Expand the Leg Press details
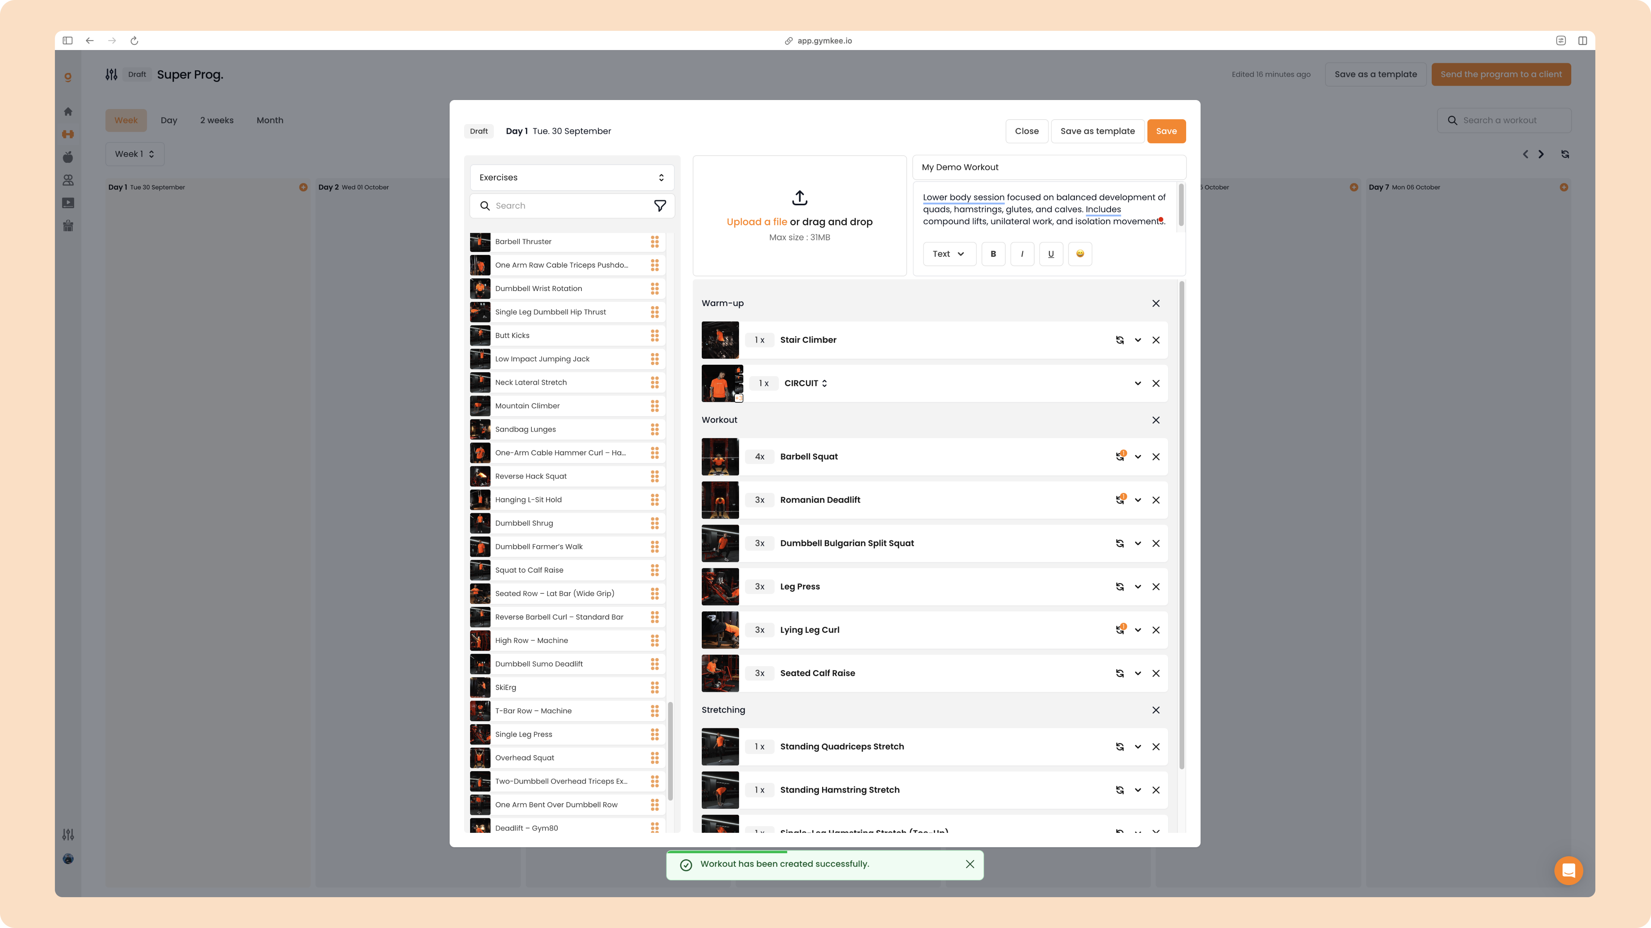Image resolution: width=1651 pixels, height=928 pixels. [x=1138, y=587]
